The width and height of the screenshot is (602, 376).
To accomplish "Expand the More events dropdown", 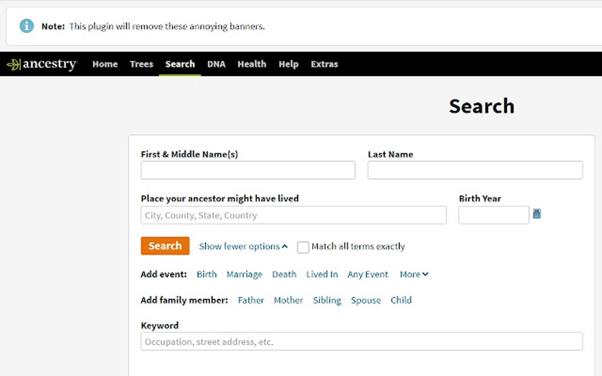I will (414, 274).
